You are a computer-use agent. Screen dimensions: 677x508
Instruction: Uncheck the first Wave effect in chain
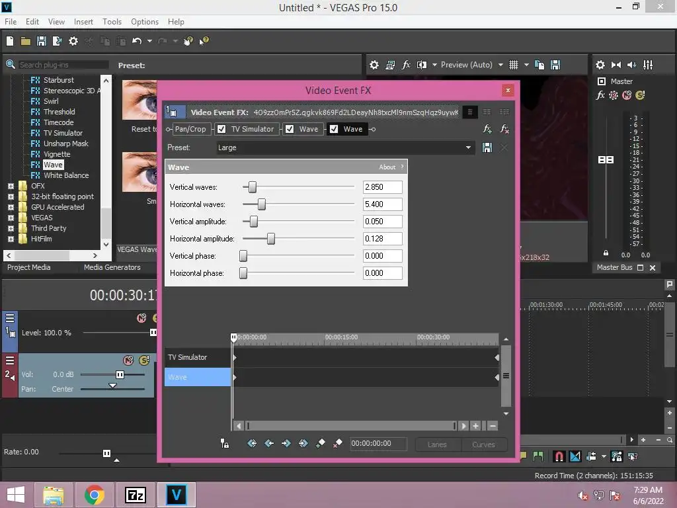tap(290, 129)
